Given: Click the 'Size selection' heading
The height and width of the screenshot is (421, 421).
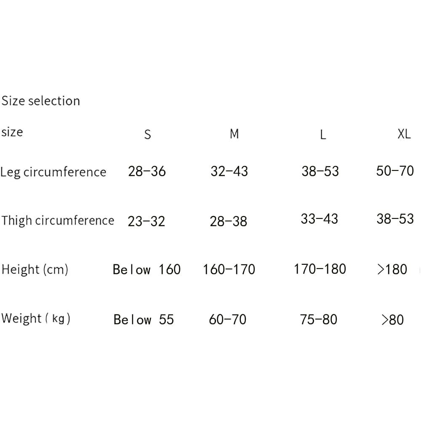Looking at the screenshot, I should coord(41,101).
